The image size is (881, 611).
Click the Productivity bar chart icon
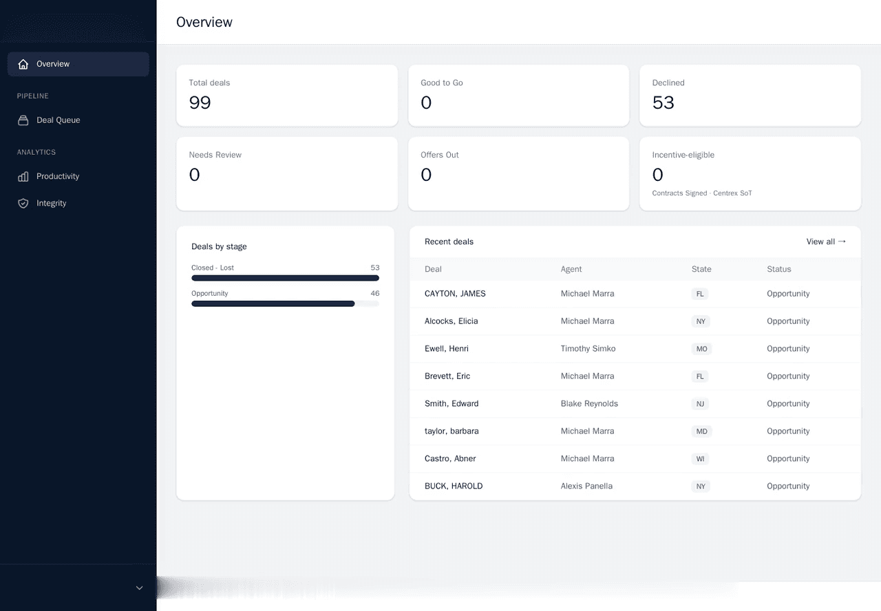coord(23,177)
